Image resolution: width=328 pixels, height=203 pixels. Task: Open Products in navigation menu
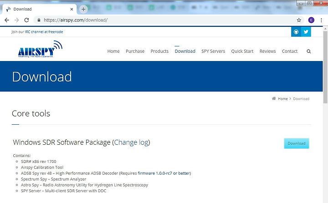tap(159, 51)
